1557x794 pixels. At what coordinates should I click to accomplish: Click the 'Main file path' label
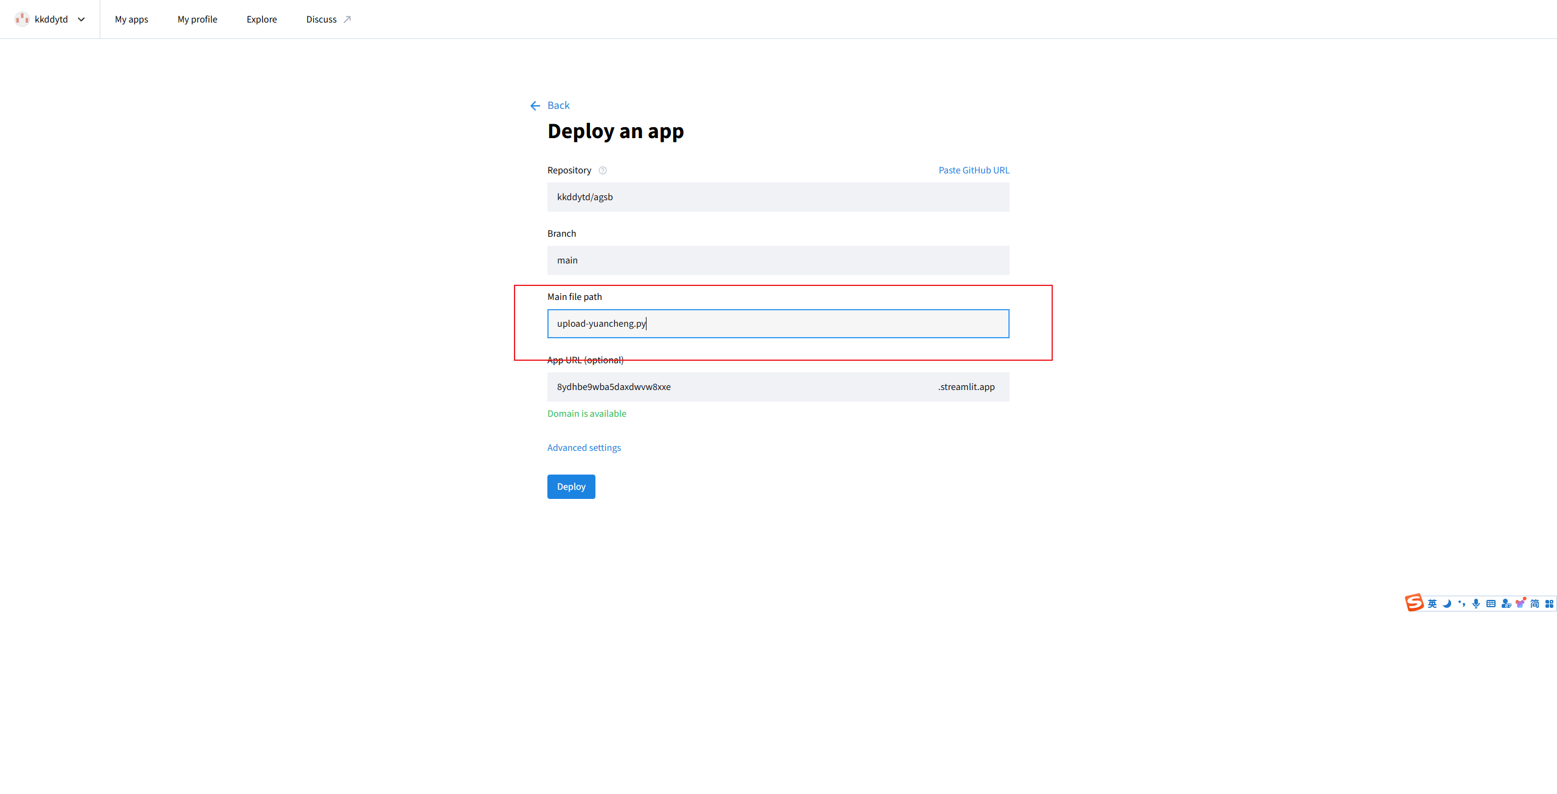tap(575, 297)
